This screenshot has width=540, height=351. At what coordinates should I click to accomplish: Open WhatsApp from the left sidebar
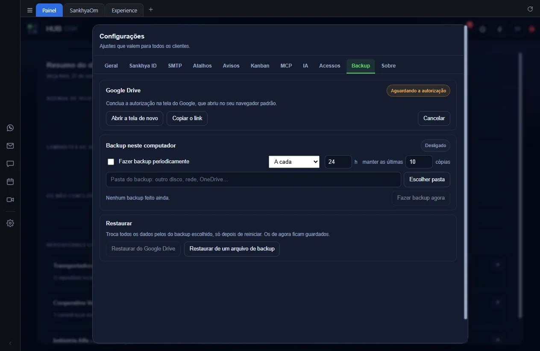(x=10, y=128)
